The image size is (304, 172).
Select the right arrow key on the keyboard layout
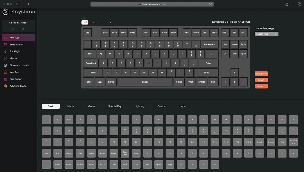(243, 82)
